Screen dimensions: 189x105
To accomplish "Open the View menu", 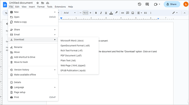I will pos(24,7).
